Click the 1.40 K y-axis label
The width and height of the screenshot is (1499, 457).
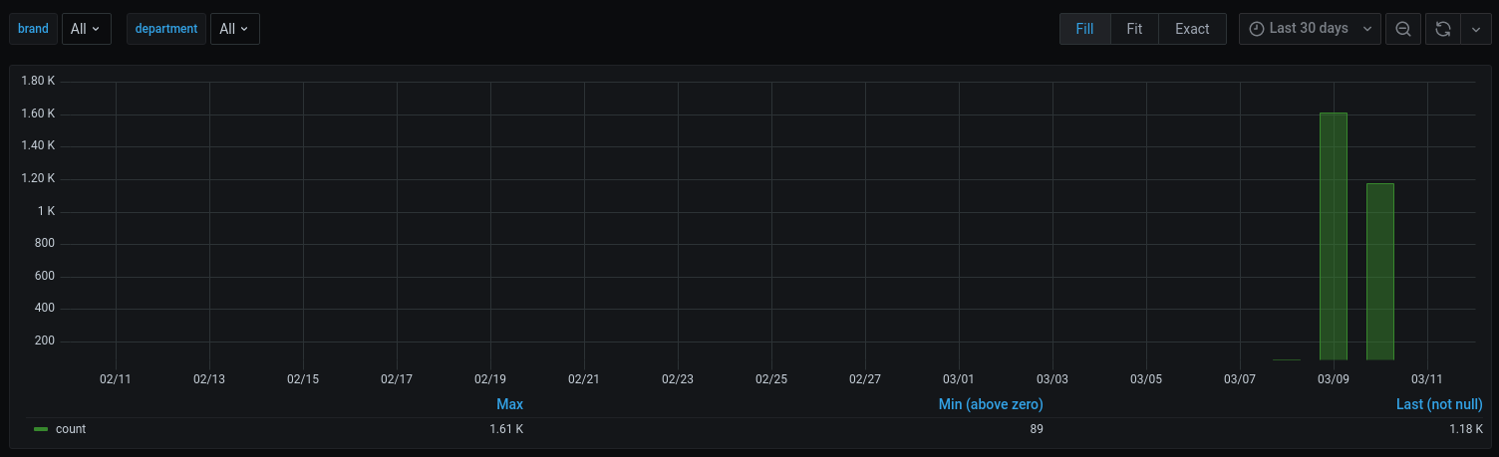(38, 146)
